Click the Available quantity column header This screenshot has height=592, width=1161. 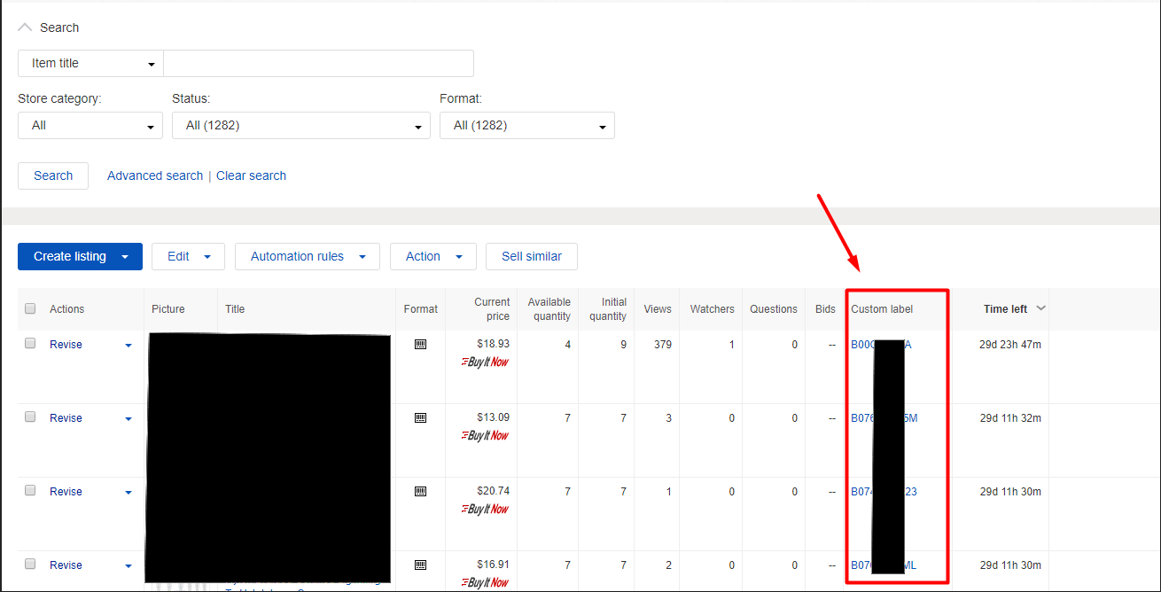(x=549, y=309)
